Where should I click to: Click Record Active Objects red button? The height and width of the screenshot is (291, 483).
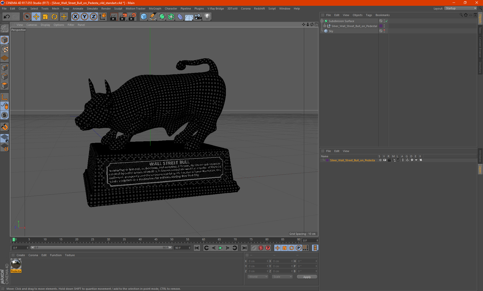pyautogui.click(x=261, y=248)
